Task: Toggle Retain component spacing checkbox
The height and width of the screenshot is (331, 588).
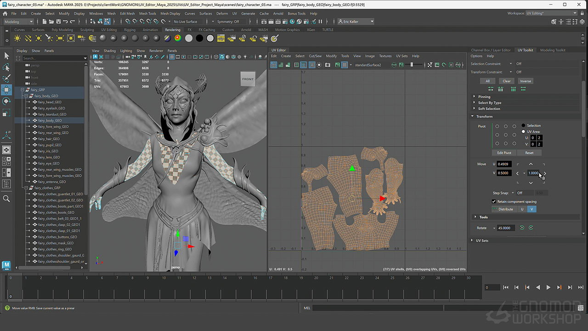Action: point(494,201)
